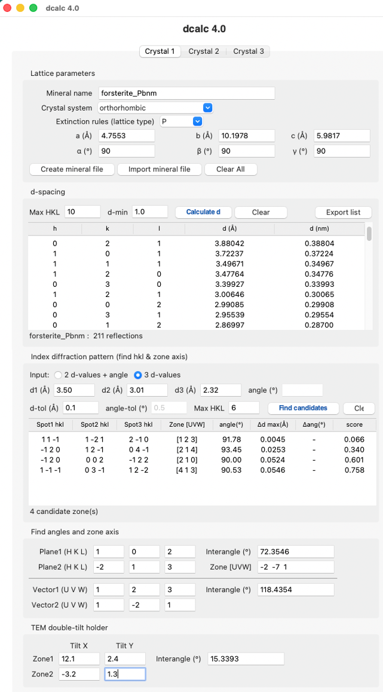Click the Vector1 V input field

click(144, 590)
